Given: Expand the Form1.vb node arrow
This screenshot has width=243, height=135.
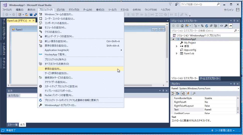Looking at the screenshot, I should pos(177,54).
